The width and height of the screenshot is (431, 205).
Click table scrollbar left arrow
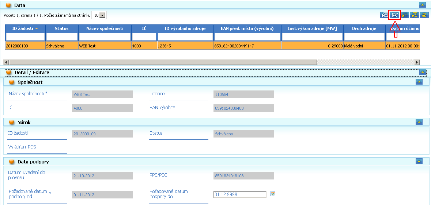pos(6,62)
